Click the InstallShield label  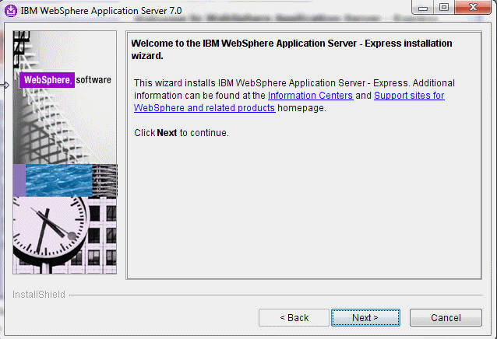[39, 295]
